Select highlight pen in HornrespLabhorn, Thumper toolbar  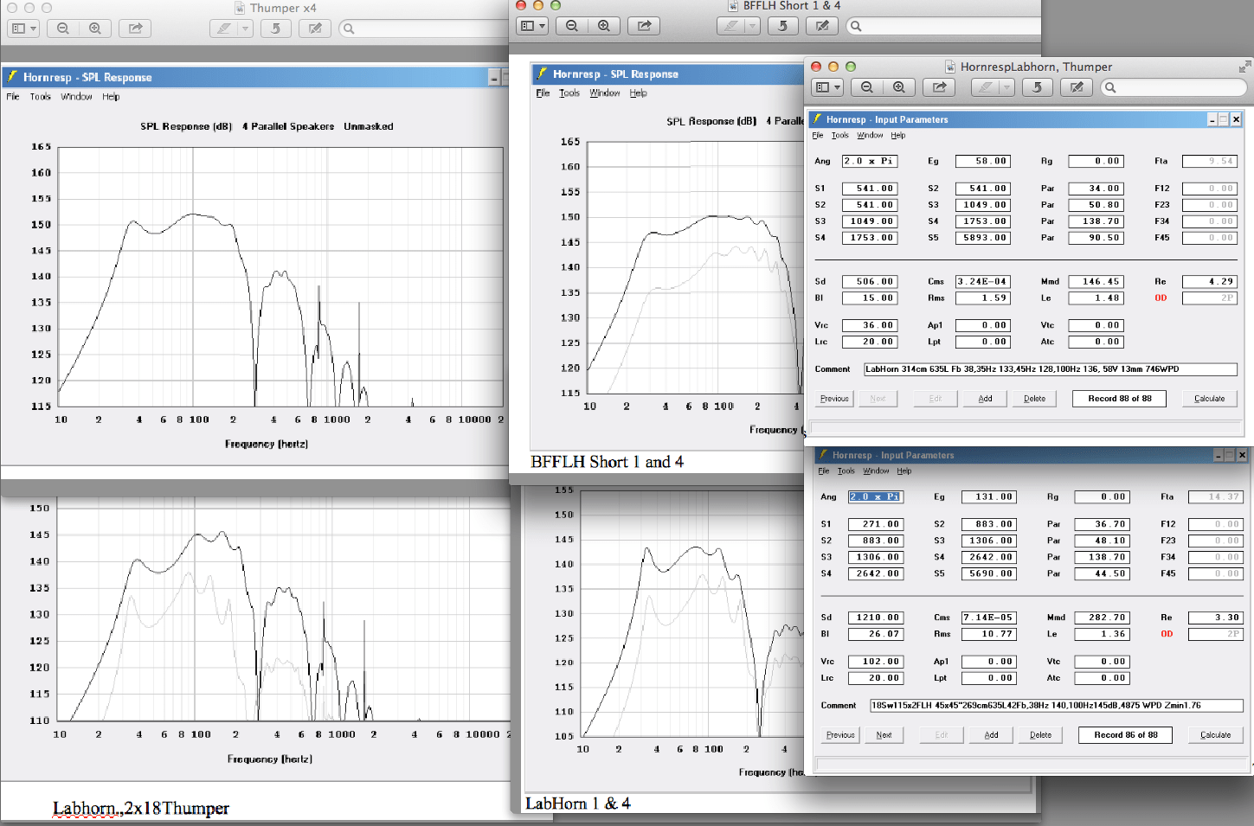click(984, 87)
